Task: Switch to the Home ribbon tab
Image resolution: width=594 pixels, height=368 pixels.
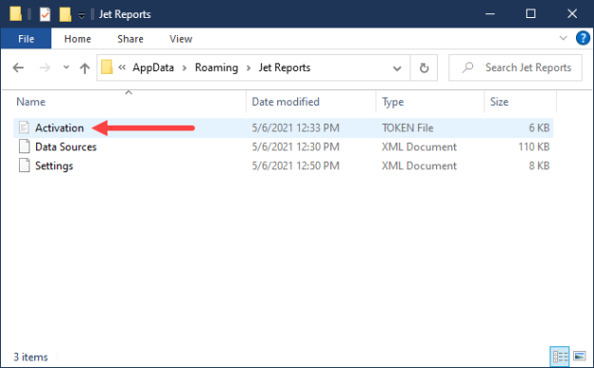Action: pyautogui.click(x=77, y=39)
